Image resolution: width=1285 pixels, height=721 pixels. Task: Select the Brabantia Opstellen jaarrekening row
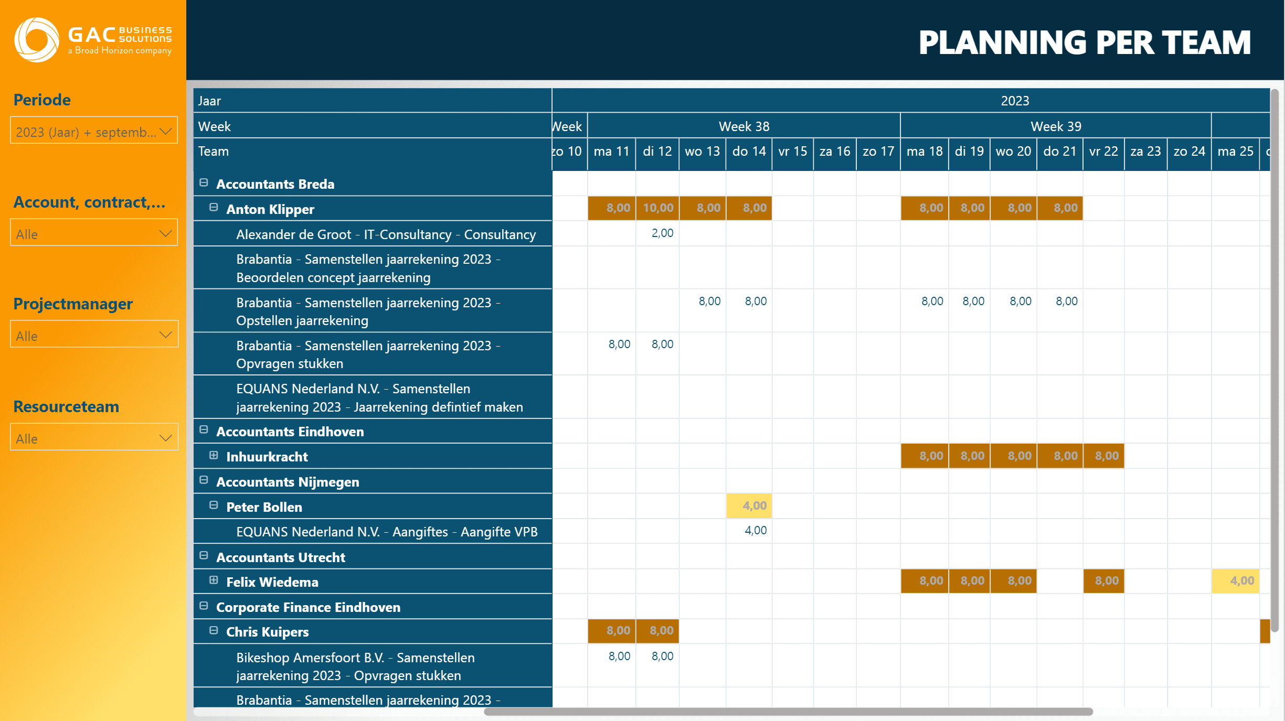(x=373, y=311)
